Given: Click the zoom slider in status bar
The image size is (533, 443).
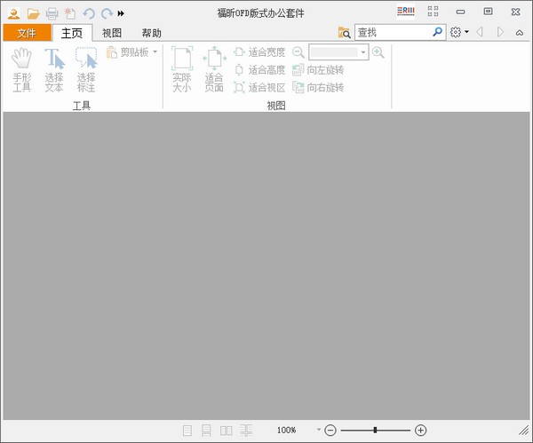Looking at the screenshot, I should point(375,431).
